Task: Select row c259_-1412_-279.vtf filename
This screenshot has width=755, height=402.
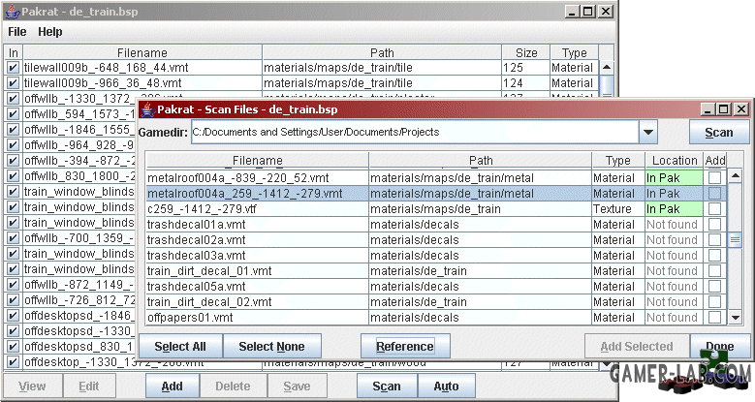Action: coord(202,209)
